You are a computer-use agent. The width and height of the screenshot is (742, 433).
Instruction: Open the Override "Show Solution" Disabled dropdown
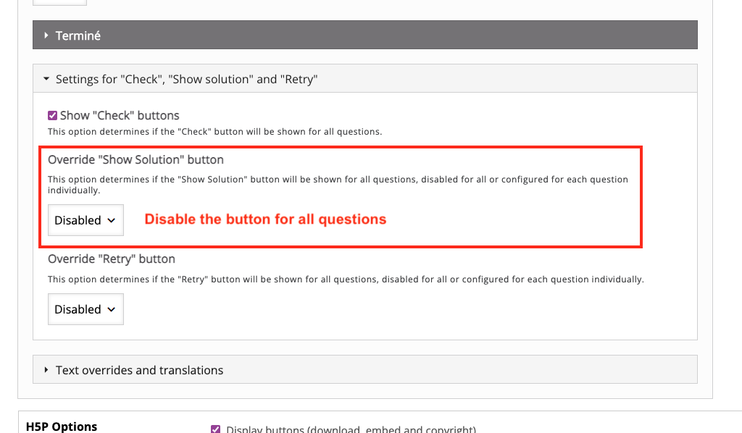[86, 220]
